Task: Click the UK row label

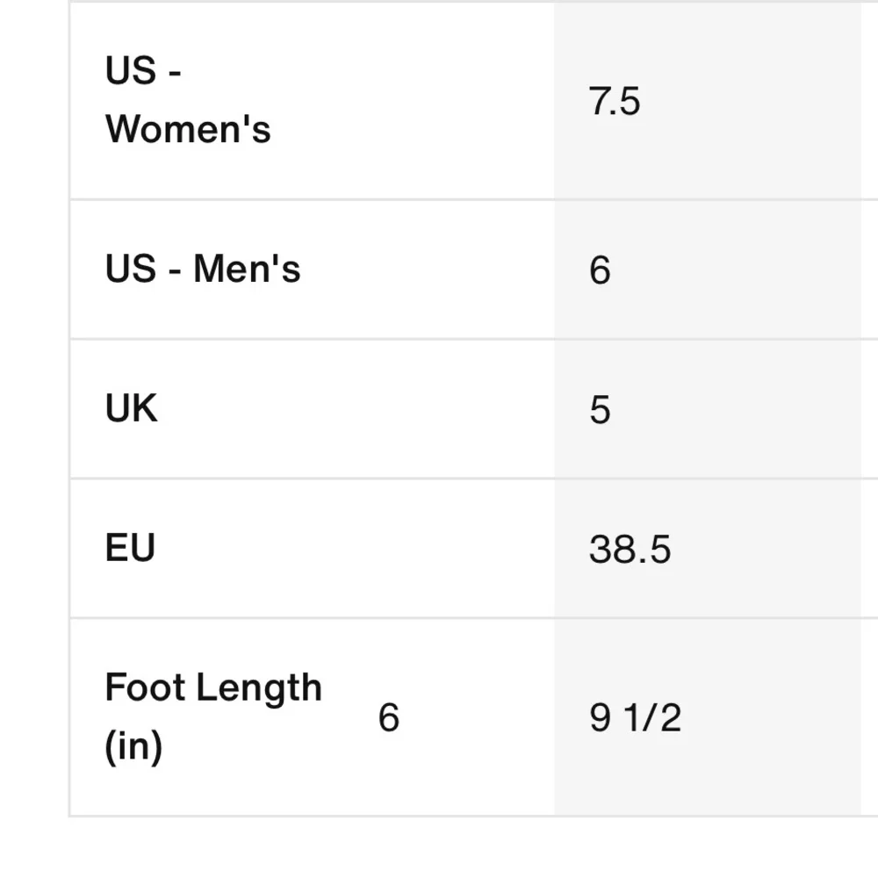Action: 132,409
